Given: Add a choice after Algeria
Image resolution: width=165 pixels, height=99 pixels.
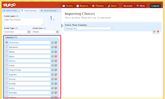Looking at the screenshot, I should pos(52,56).
